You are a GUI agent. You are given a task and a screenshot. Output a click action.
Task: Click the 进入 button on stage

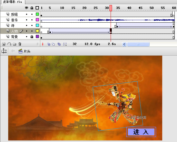(141, 132)
